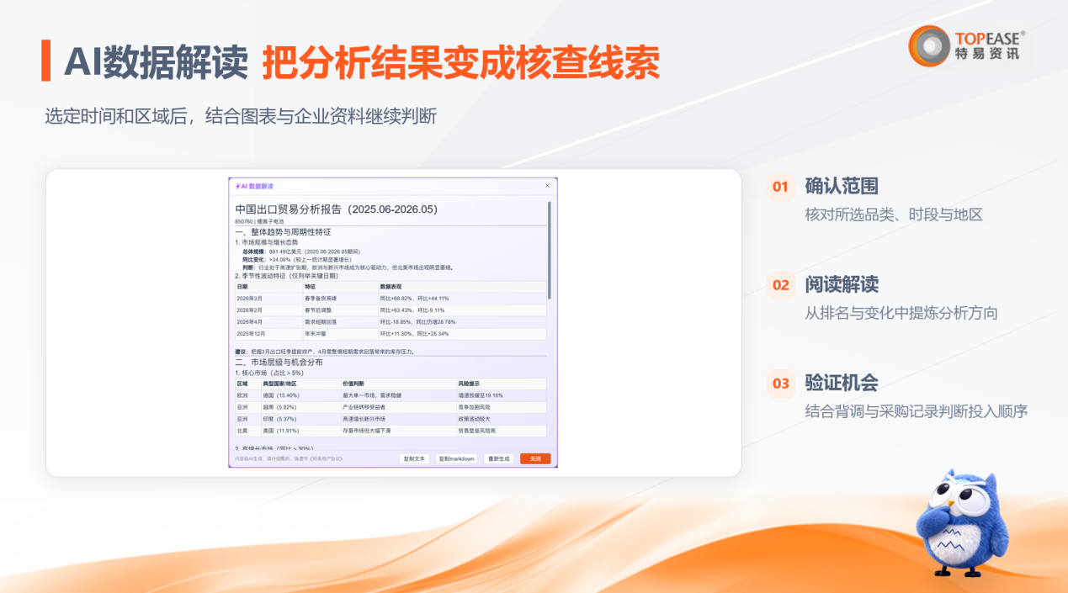The image size is (1068, 593).
Task: Regenerate the report with 重新生成
Action: coord(498,458)
